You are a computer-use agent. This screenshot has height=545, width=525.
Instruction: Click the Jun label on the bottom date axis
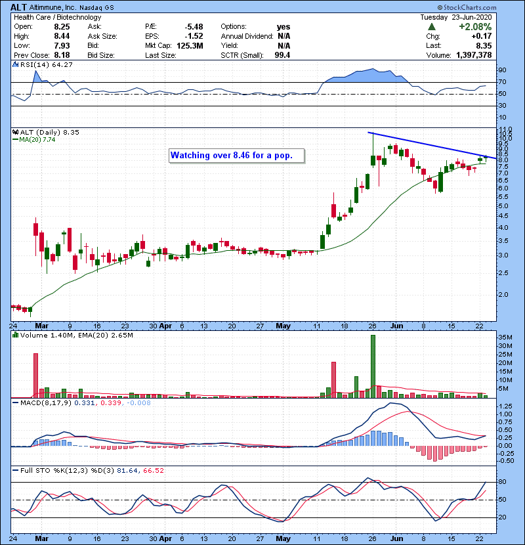tap(396, 538)
